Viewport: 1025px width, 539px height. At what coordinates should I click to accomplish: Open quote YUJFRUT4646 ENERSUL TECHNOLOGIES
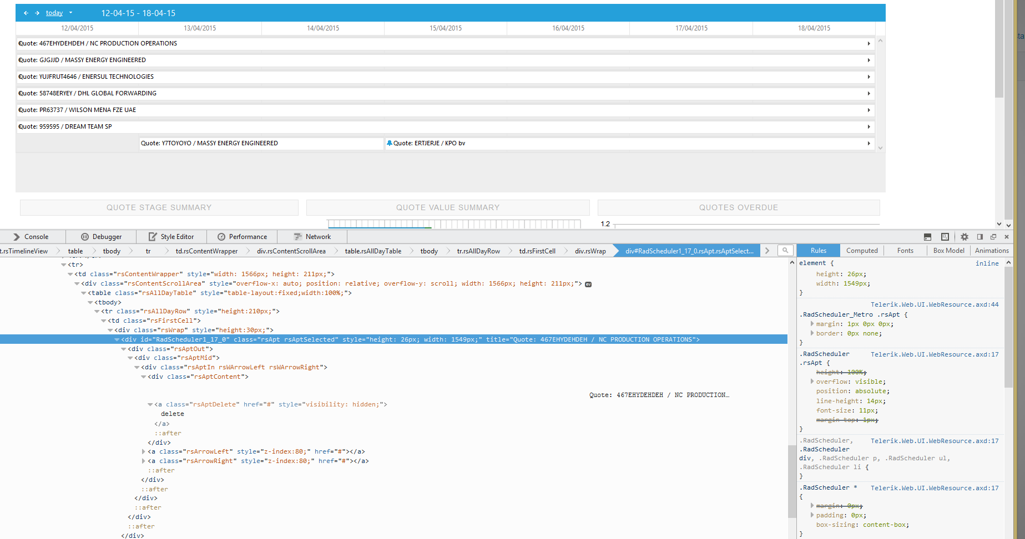point(445,77)
